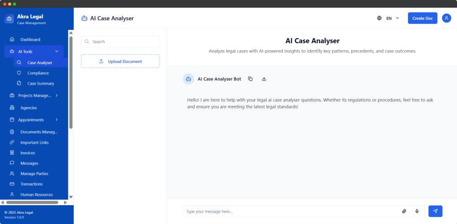Click the Create Doc button
The height and width of the screenshot is (224, 457).
pos(422,18)
